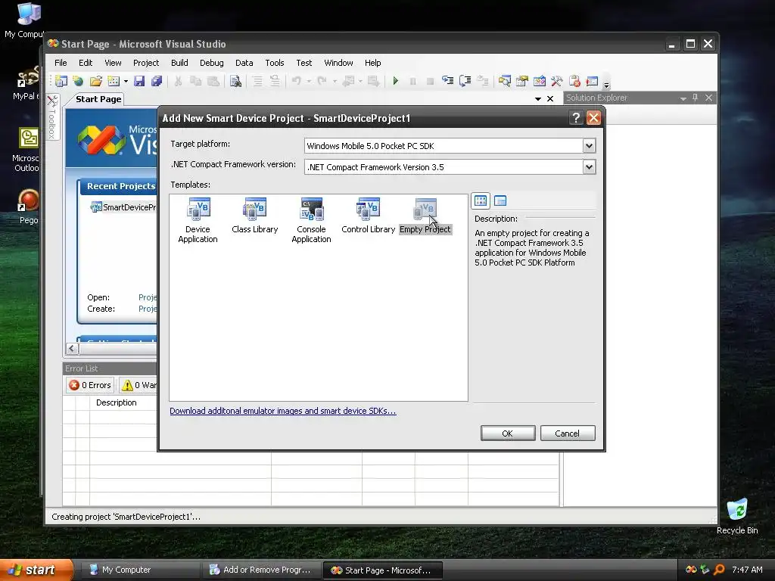Screen dimensions: 775x581
Task: Toggle the 0 Warnings filter button
Action: click(x=139, y=385)
